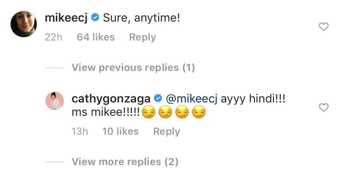This screenshot has height=180, width=347.
Task: Click the "Sure, anytime!" comment text
Action: (x=142, y=18)
